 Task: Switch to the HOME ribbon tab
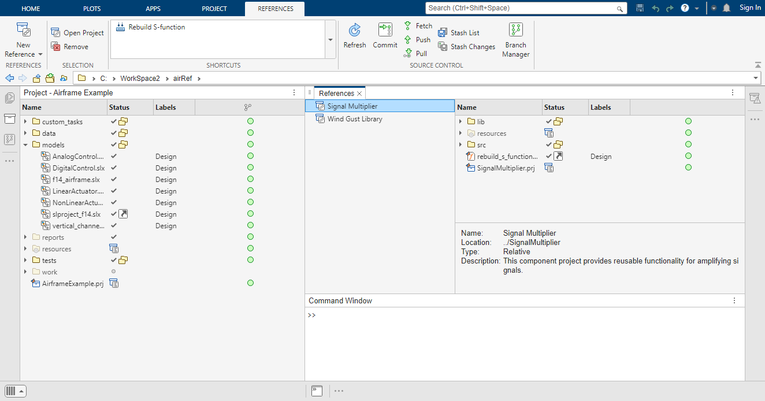click(31, 8)
